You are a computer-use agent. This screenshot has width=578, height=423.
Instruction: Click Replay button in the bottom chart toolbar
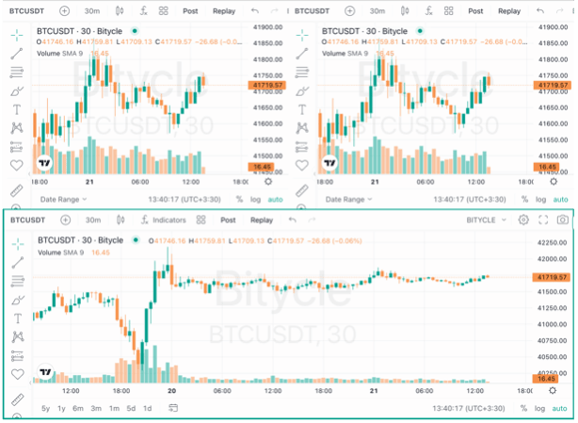261,220
